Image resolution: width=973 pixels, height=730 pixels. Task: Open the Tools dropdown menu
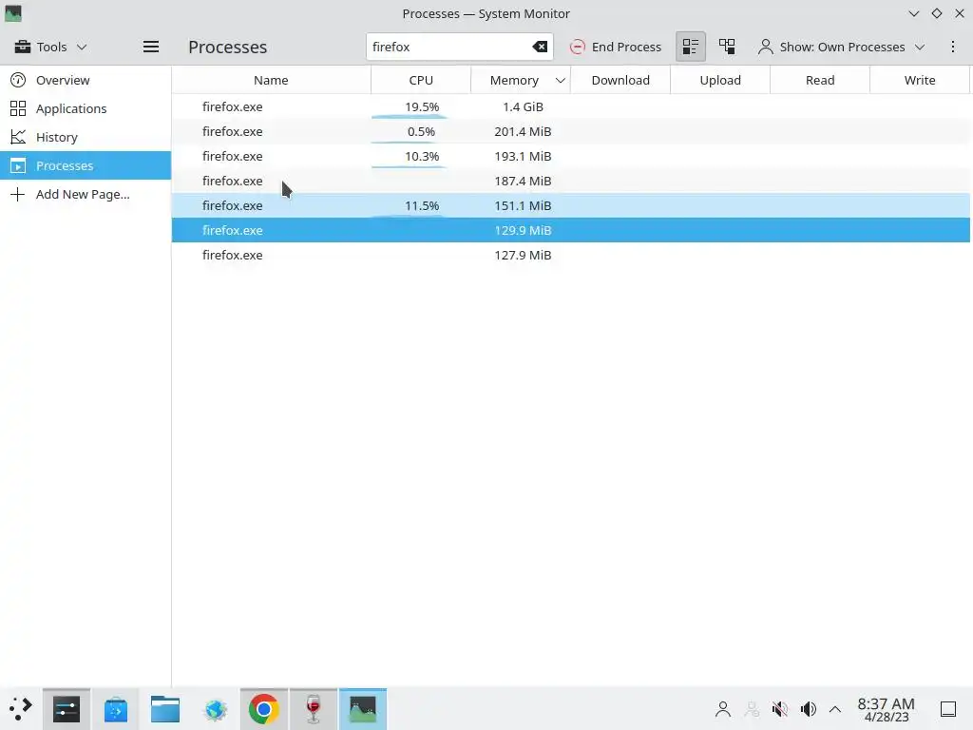51,47
